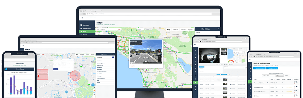The height and width of the screenshot is (98, 303).
Task: Click the Geofences count badge on tablet
Action: pos(113,57)
